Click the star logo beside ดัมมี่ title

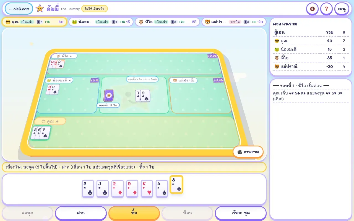point(40,9)
